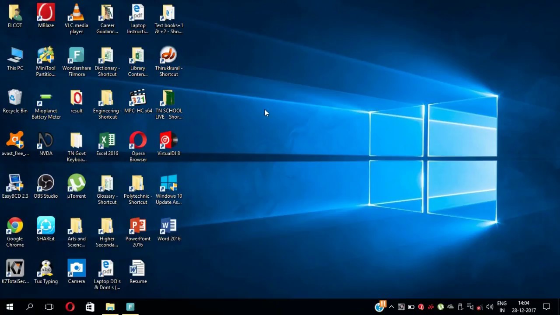Launch MPC-HC x64 player icon
The image size is (560, 315).
pos(138,101)
